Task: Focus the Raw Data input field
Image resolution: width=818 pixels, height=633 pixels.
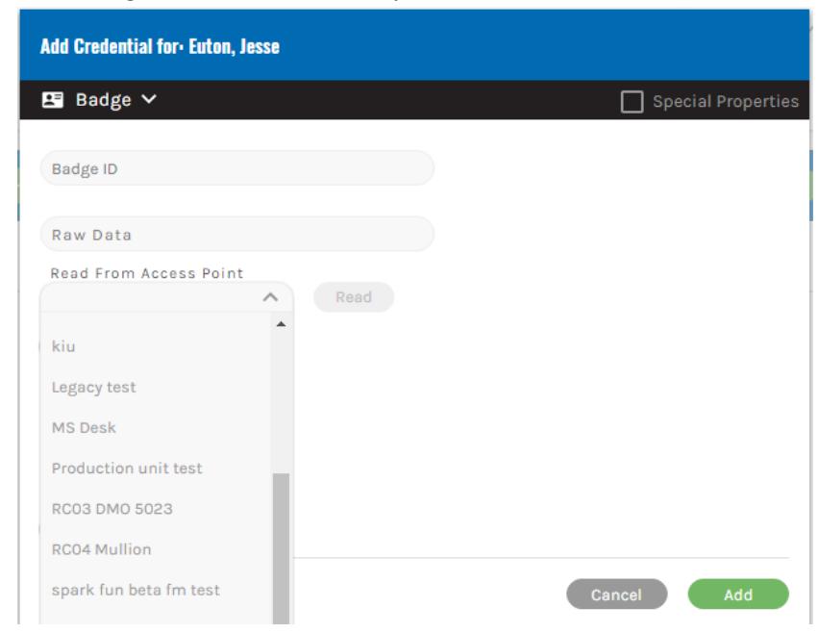Action: point(237,234)
